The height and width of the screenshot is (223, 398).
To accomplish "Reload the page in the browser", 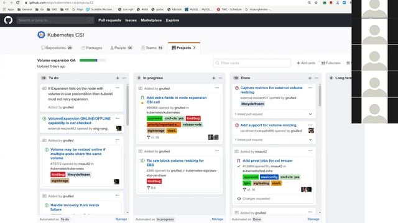I will pyautogui.click(x=18, y=2).
